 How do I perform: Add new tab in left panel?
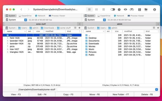click(x=79, y=24)
